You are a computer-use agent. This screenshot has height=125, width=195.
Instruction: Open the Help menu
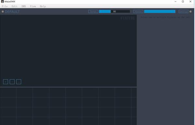click(43, 6)
